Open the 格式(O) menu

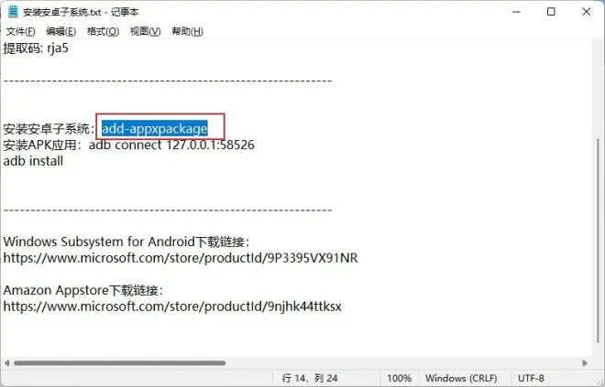click(103, 31)
